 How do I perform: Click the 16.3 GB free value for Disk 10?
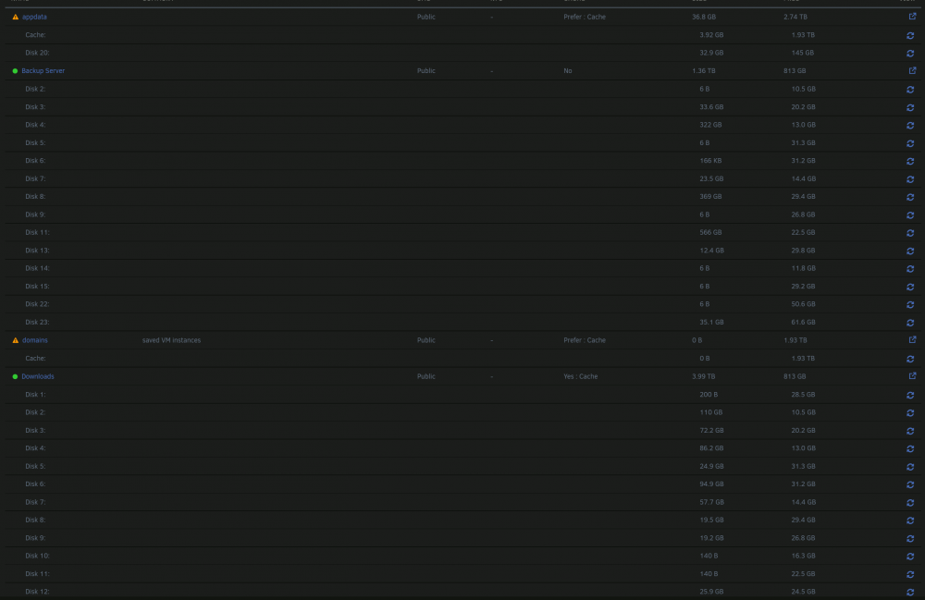click(x=803, y=556)
